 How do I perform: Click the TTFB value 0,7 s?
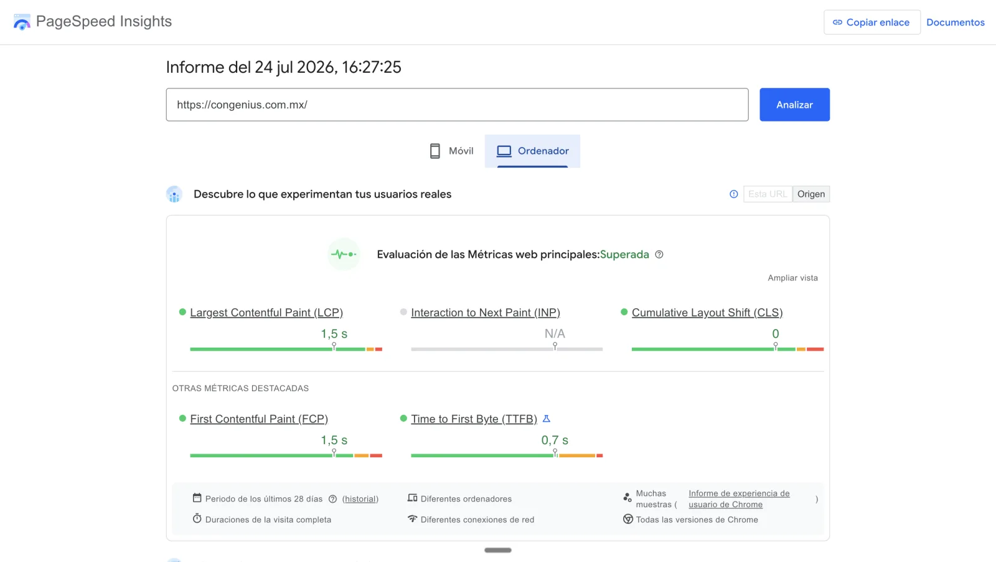[555, 441]
